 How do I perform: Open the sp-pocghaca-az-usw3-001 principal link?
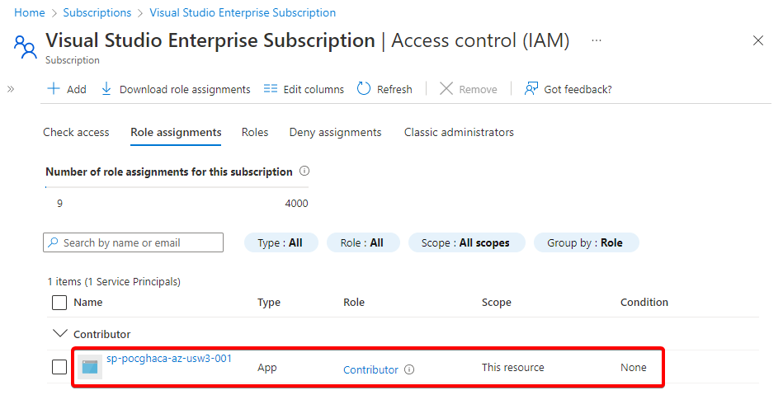pyautogui.click(x=169, y=359)
